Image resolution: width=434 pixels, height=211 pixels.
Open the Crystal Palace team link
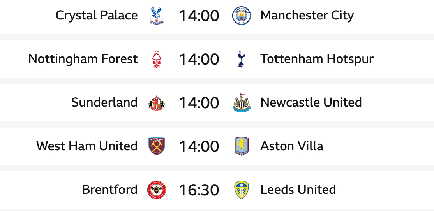97,16
